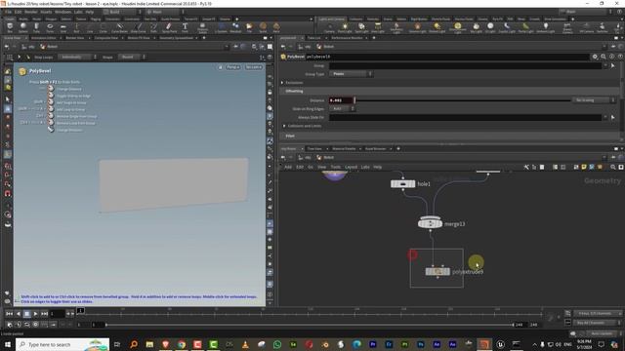Click the Always Slide On input field
The width and height of the screenshot is (625, 351).
pyautogui.click(x=465, y=117)
